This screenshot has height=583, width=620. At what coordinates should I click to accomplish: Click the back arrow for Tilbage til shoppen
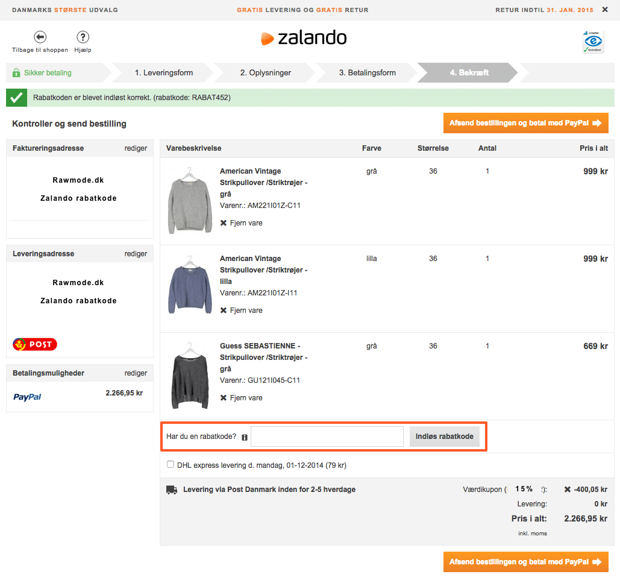click(39, 36)
